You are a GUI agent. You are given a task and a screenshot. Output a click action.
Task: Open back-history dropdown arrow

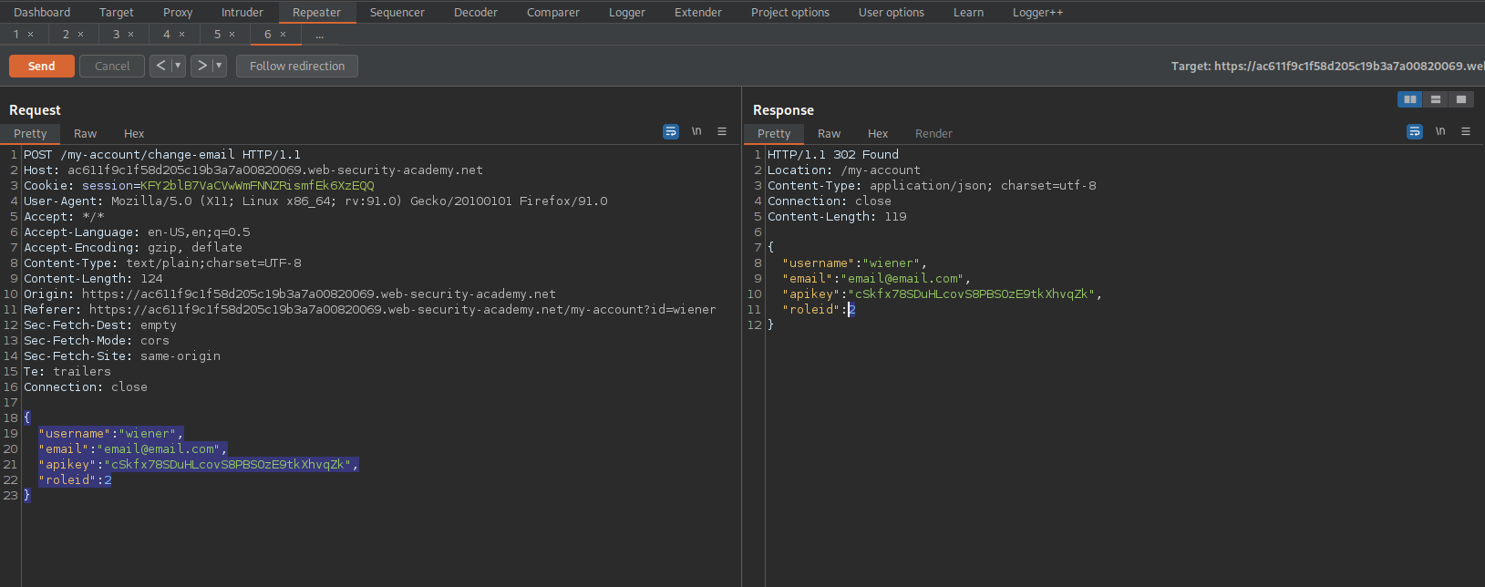178,66
